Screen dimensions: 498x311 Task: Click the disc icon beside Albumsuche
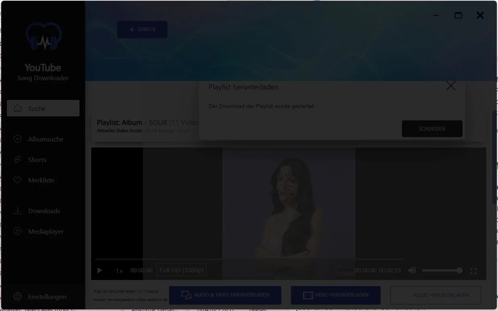tap(17, 139)
